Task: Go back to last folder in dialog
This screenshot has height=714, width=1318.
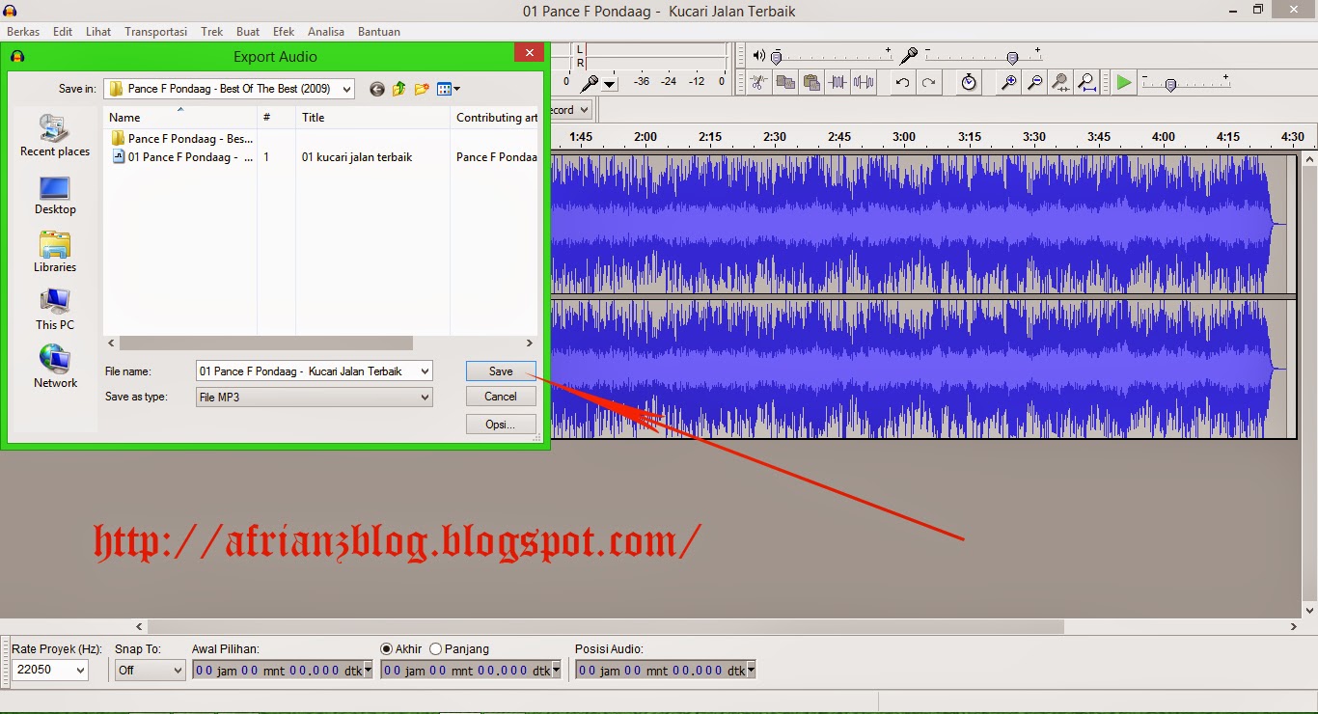Action: (x=377, y=89)
